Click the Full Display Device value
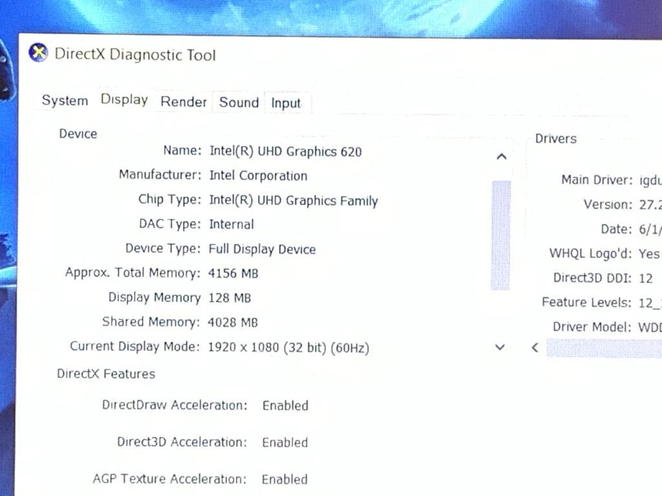The width and height of the screenshot is (662, 496). pyautogui.click(x=262, y=249)
